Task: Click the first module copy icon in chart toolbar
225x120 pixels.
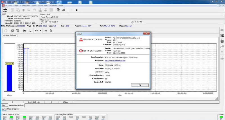Action: [x=12, y=31]
